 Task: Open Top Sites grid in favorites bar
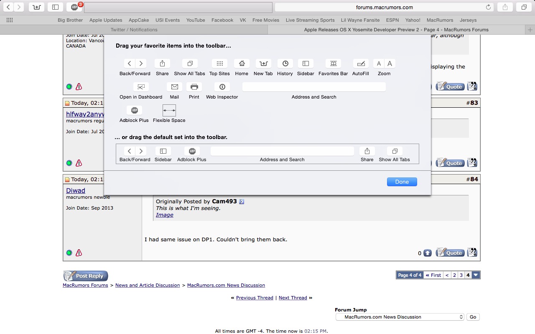[10, 20]
